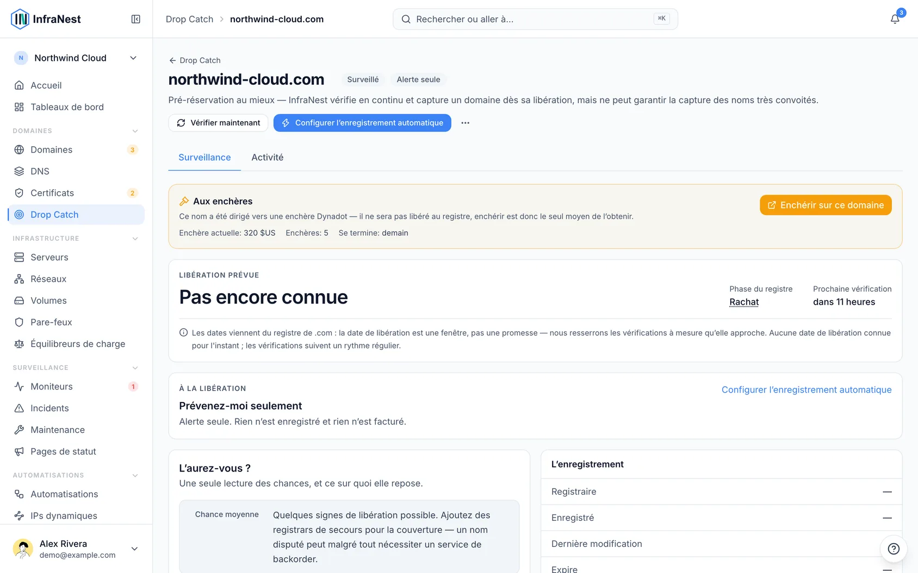This screenshot has height=573, width=918.
Task: Open the notifications bell
Action: (x=895, y=19)
